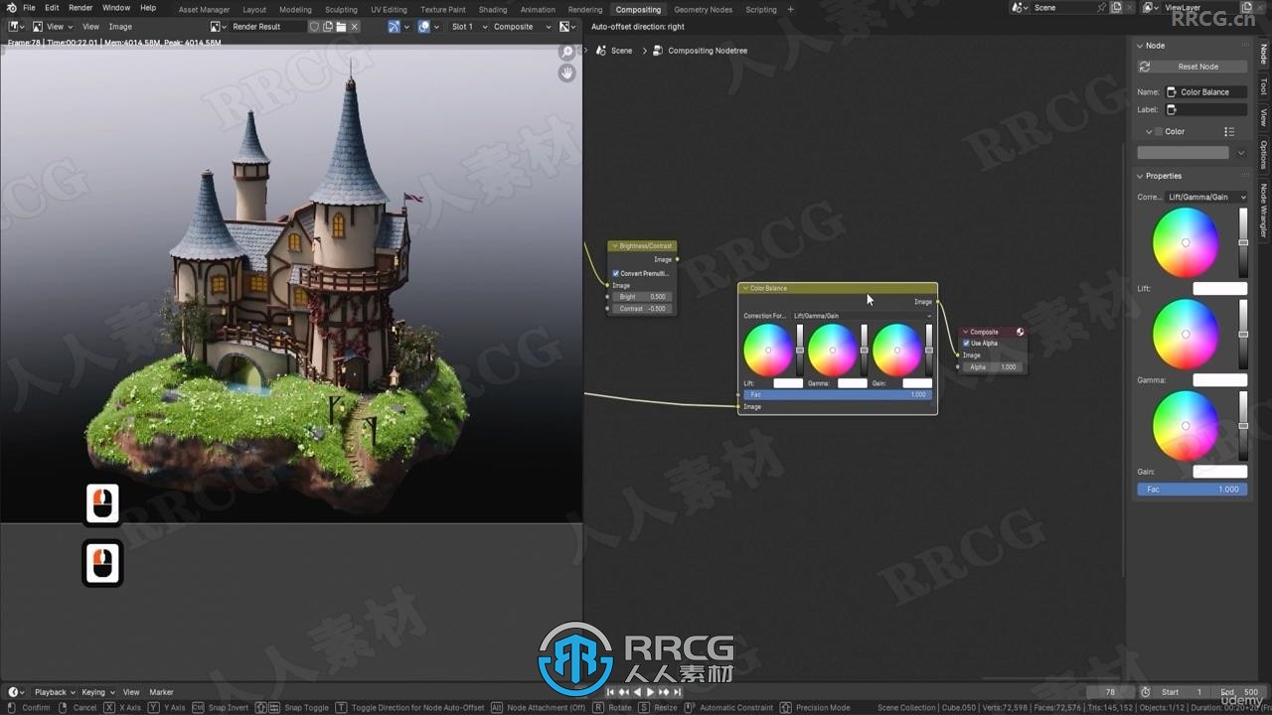This screenshot has width=1272, height=715.
Task: Collapse the Brightness/Contrast node header arrow
Action: (x=615, y=245)
